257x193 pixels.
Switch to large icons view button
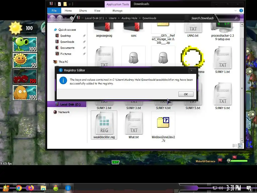[x=240, y=146]
